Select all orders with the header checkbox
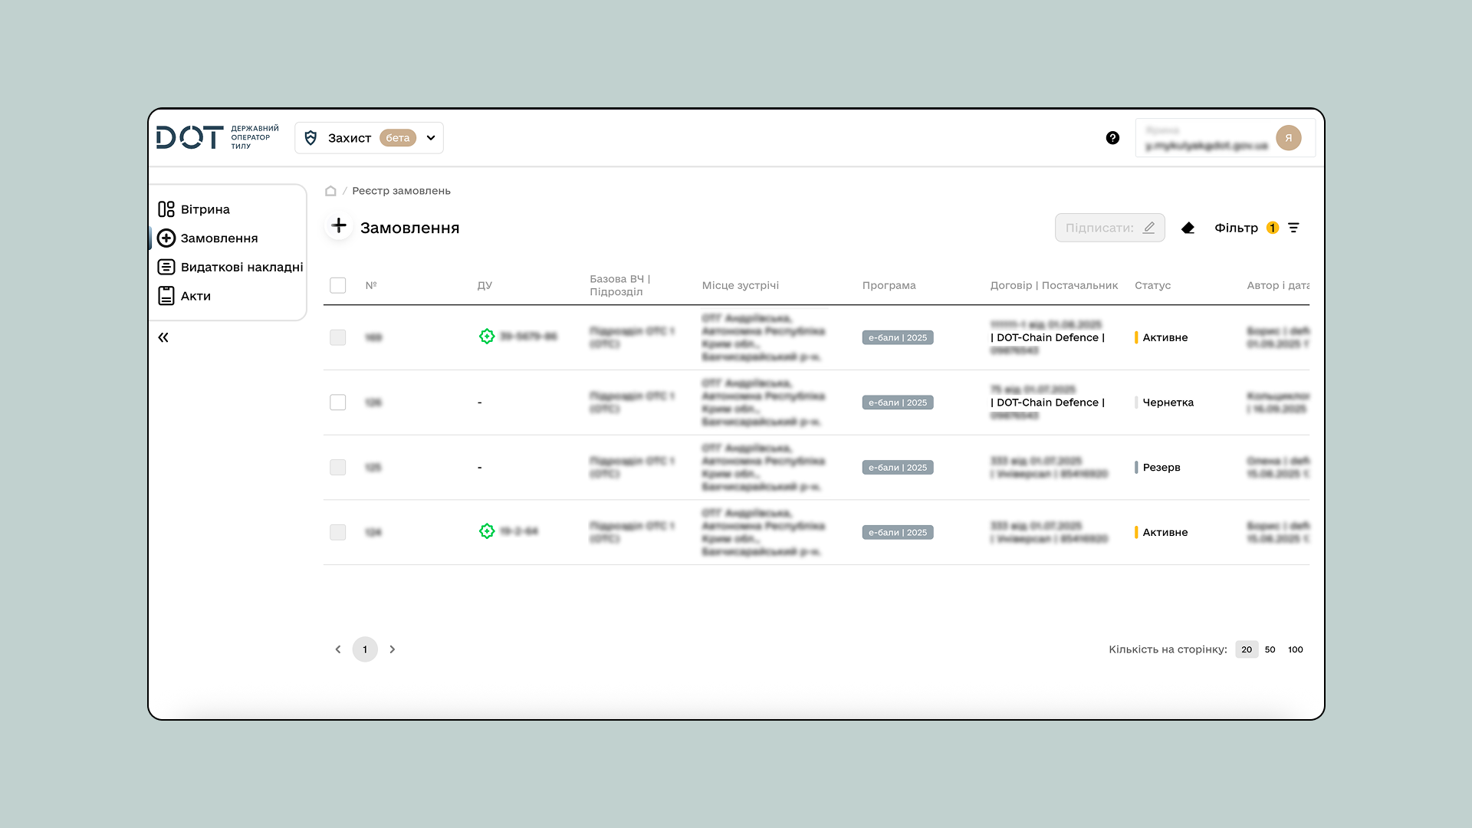 click(337, 284)
